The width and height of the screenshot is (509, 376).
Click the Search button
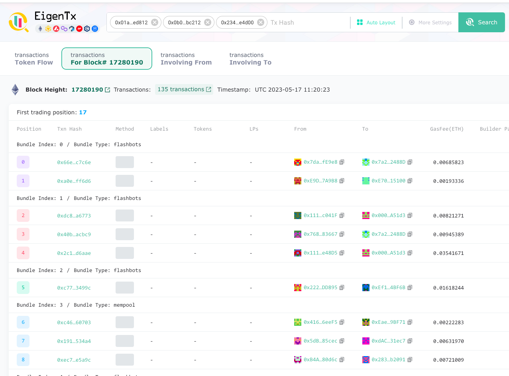(481, 22)
